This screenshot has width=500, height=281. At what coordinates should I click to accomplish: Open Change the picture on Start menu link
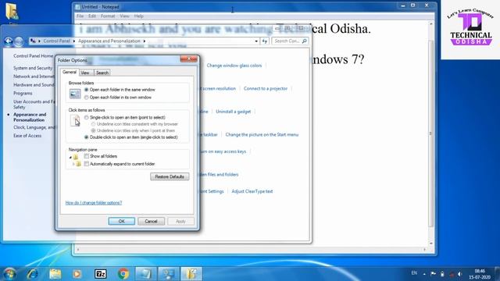click(262, 135)
